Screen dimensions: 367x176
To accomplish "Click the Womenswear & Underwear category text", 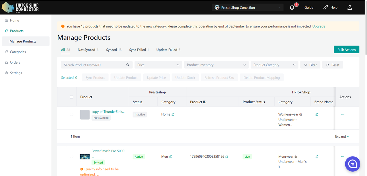I will [x=290, y=120].
